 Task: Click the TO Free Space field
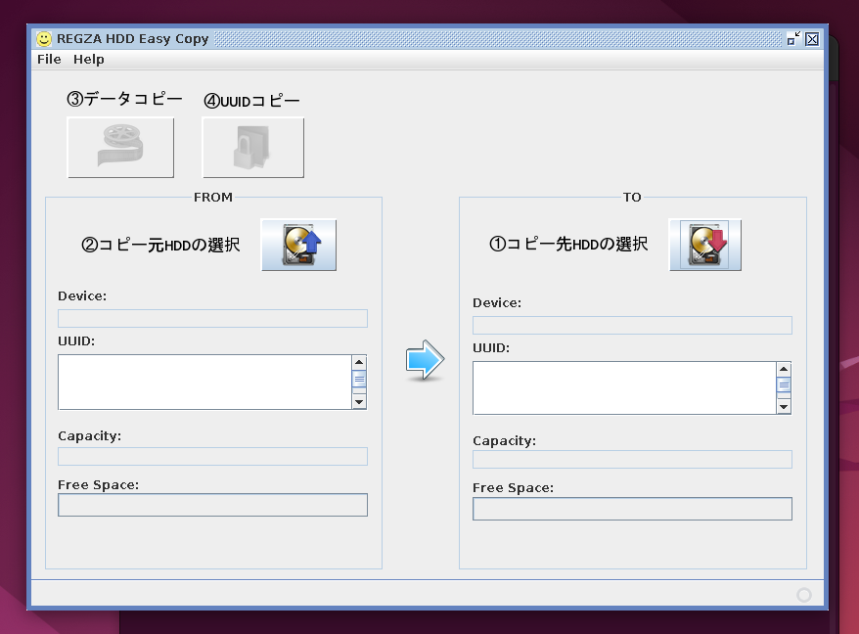click(x=632, y=509)
